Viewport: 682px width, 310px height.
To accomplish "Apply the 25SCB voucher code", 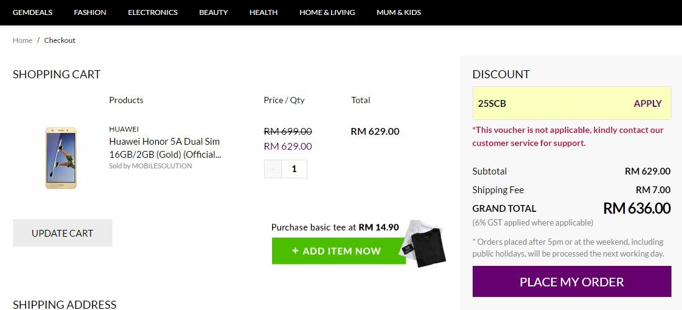I will point(647,104).
